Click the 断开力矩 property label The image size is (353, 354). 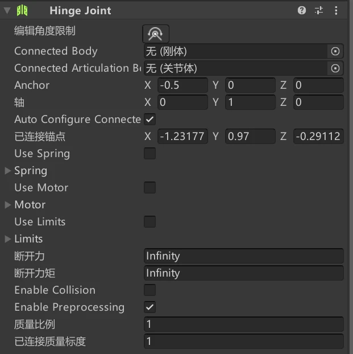click(x=35, y=273)
